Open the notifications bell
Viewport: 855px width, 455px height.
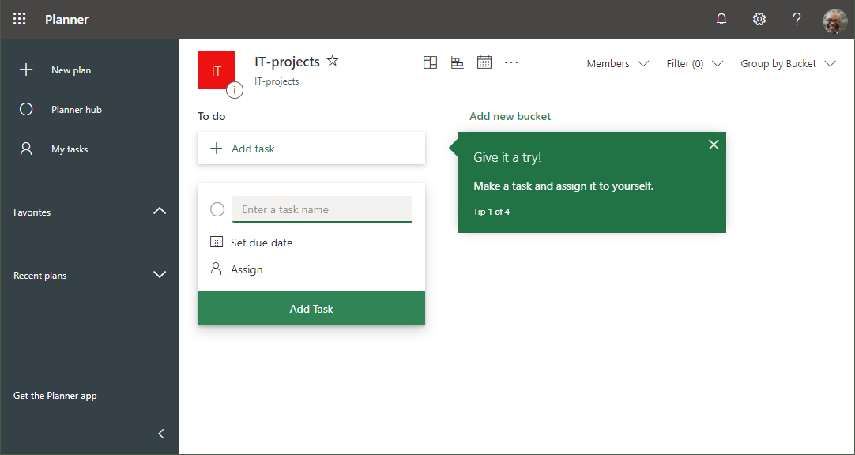click(721, 19)
